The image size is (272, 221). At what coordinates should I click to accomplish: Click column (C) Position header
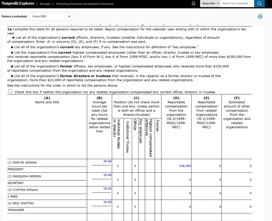click(137, 106)
